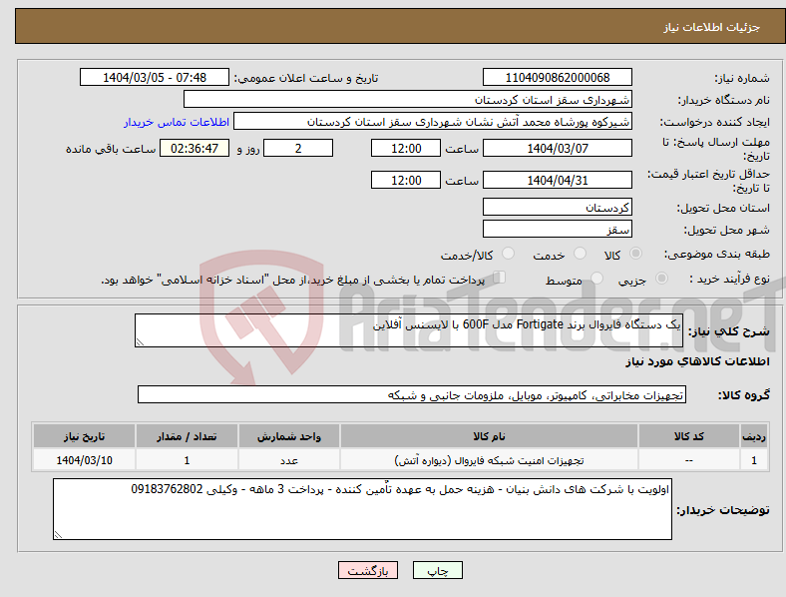This screenshot has width=786, height=597.
Task: Click the unit cell عدد
Action: [289, 460]
